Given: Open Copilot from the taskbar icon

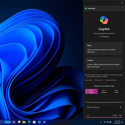Looking at the screenshot, I should click(14, 122).
